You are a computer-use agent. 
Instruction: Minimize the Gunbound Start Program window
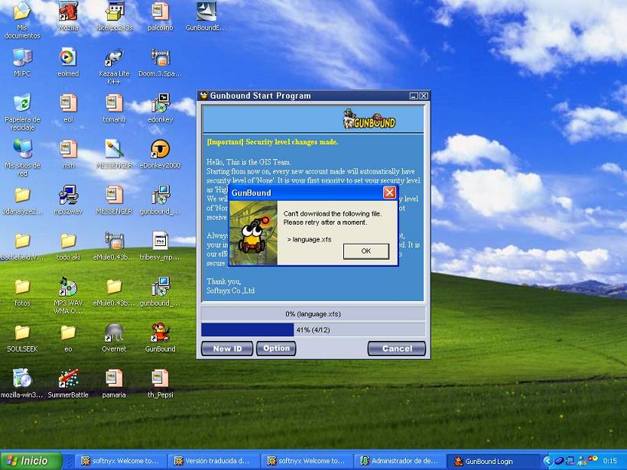click(x=414, y=96)
